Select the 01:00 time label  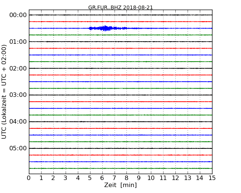point(18,42)
